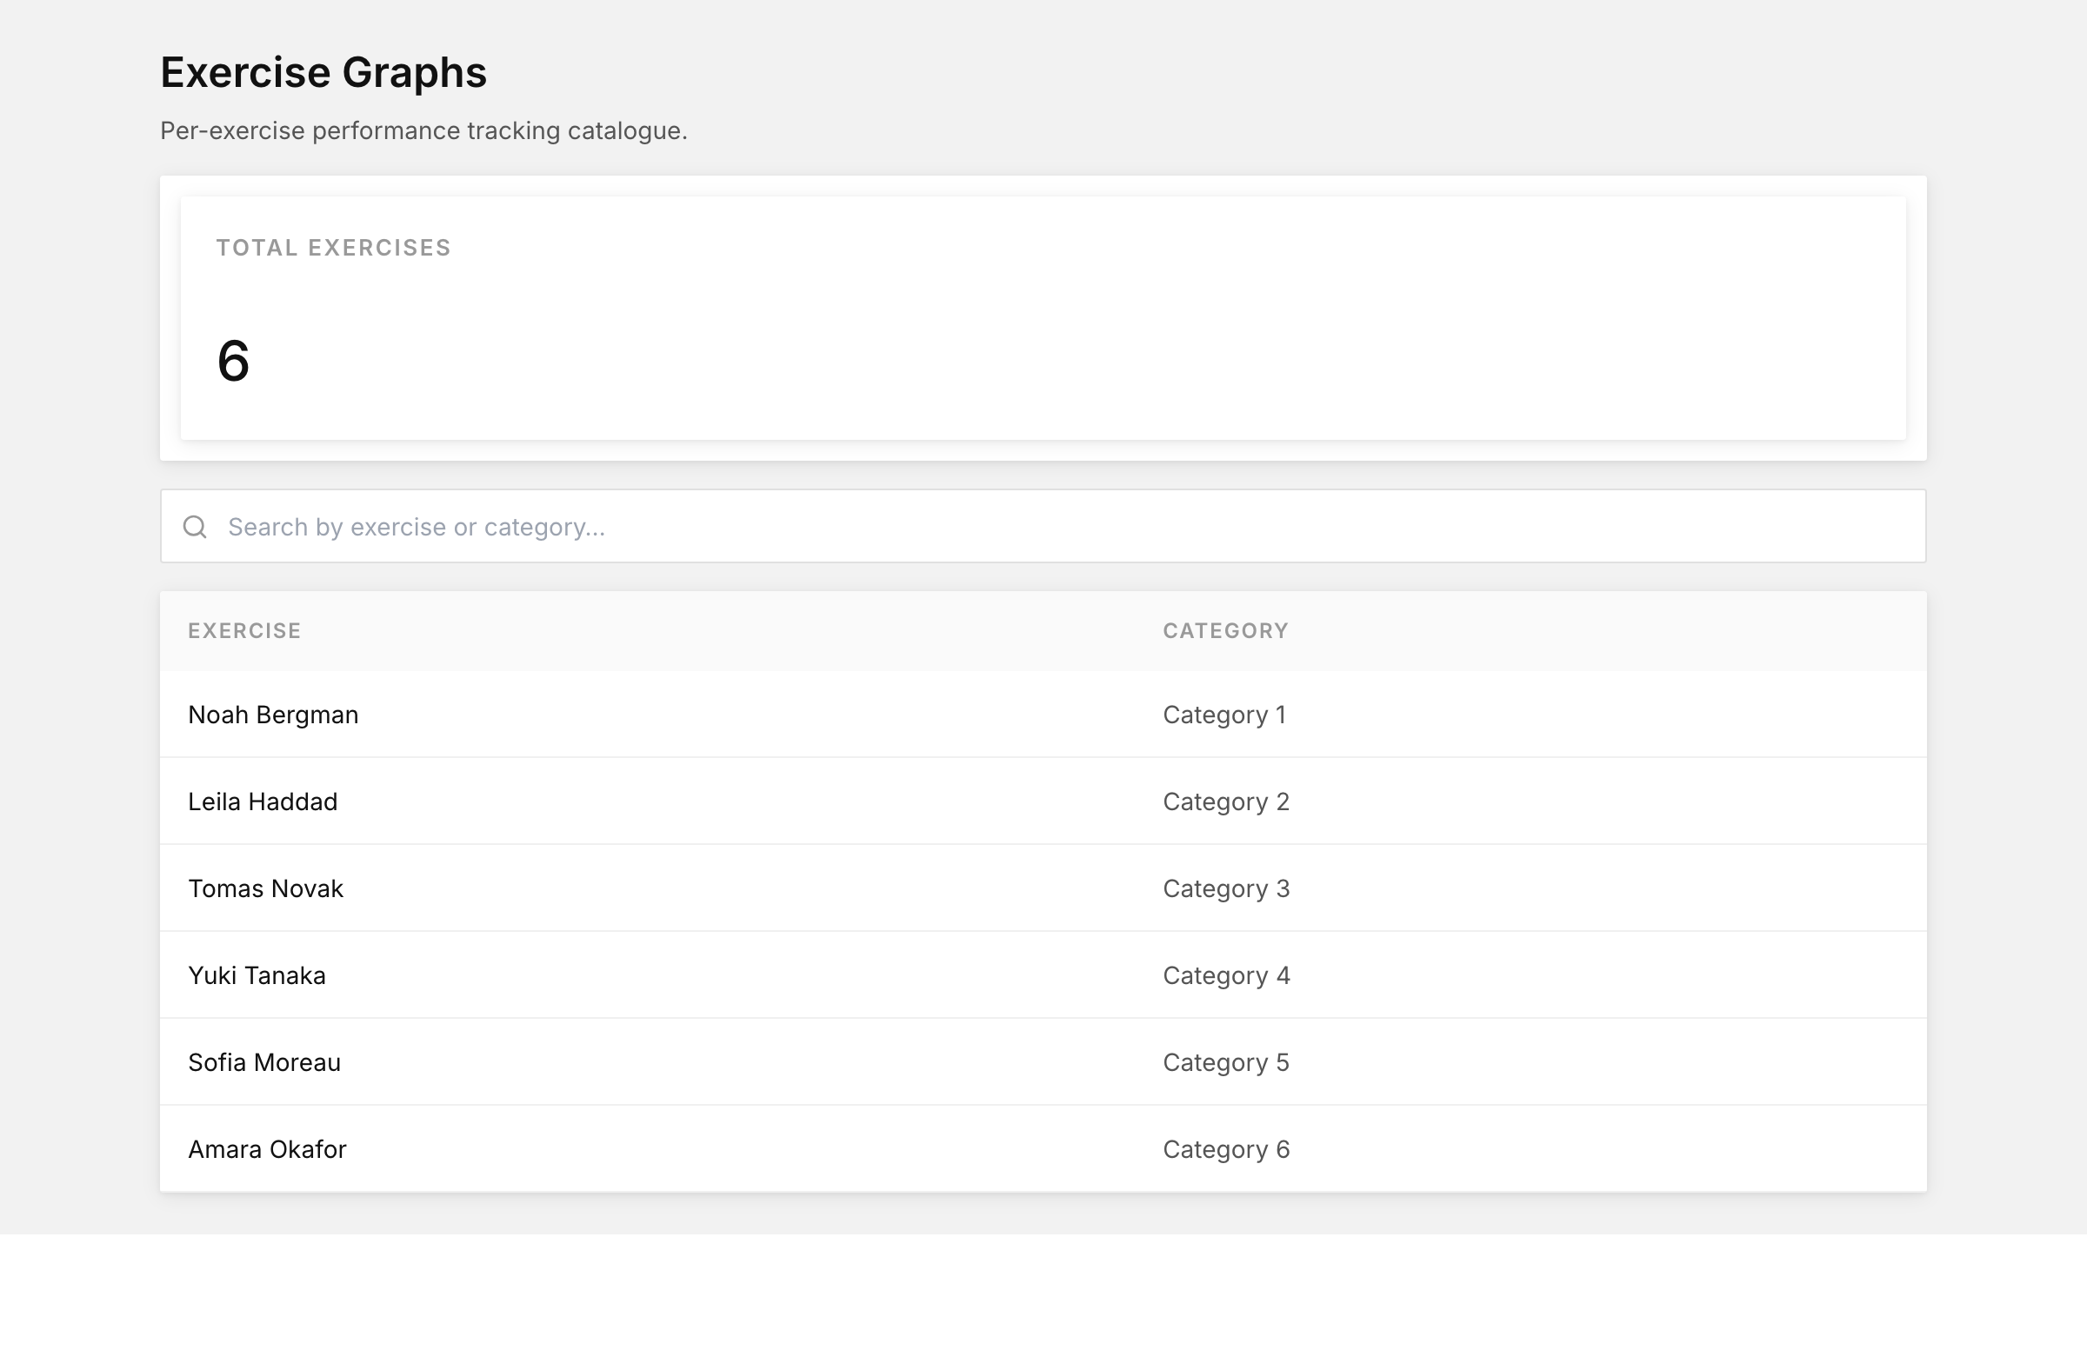Click the performance tracking catalogue subtitle

pos(423,130)
